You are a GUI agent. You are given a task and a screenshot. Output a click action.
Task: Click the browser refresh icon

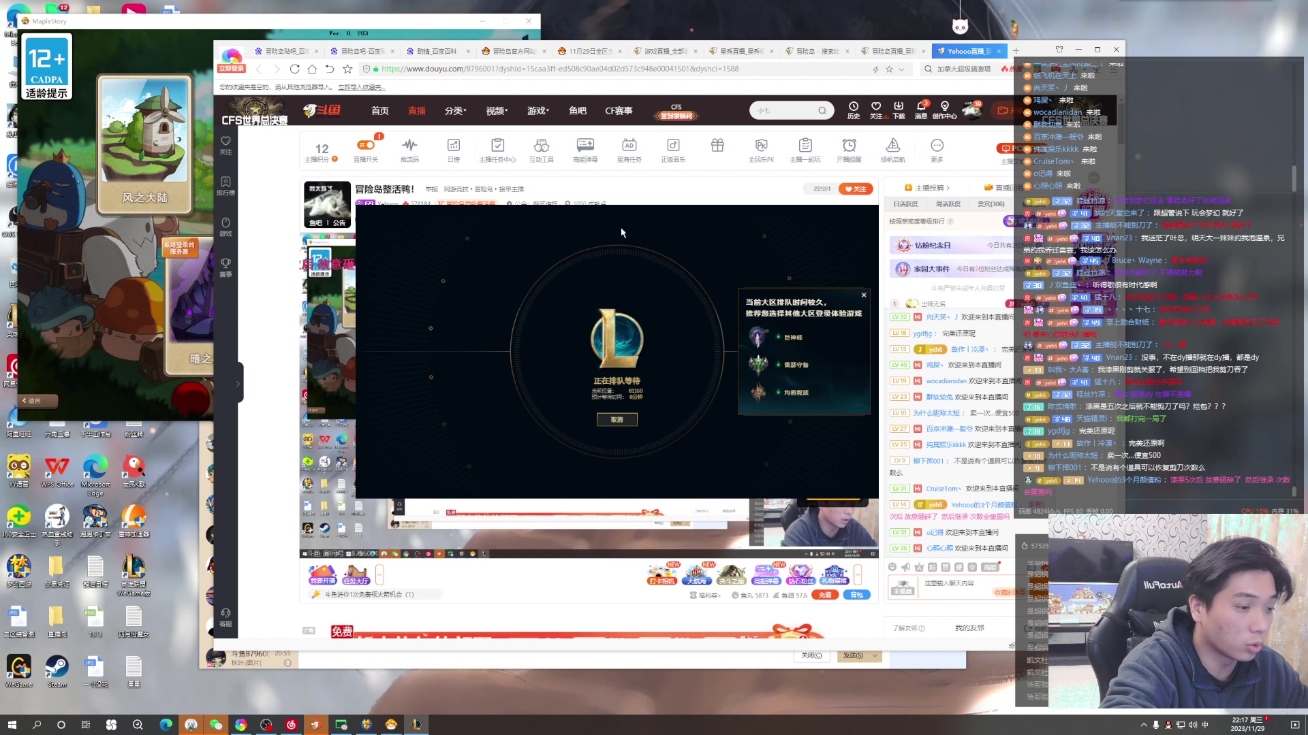coord(294,69)
